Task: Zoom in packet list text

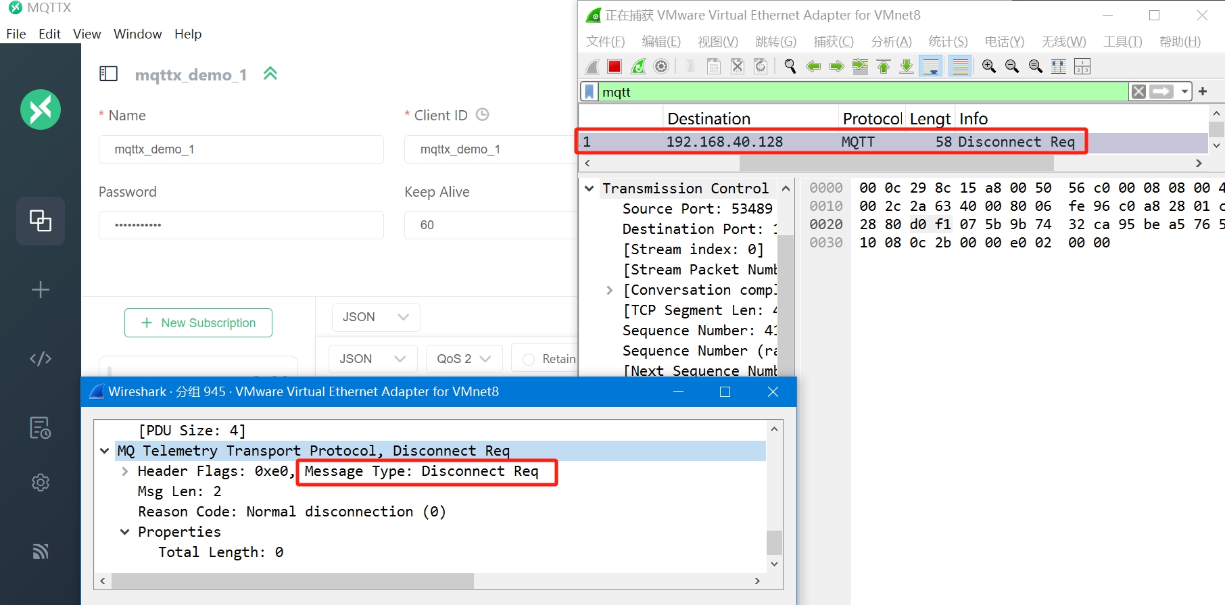Action: (988, 66)
